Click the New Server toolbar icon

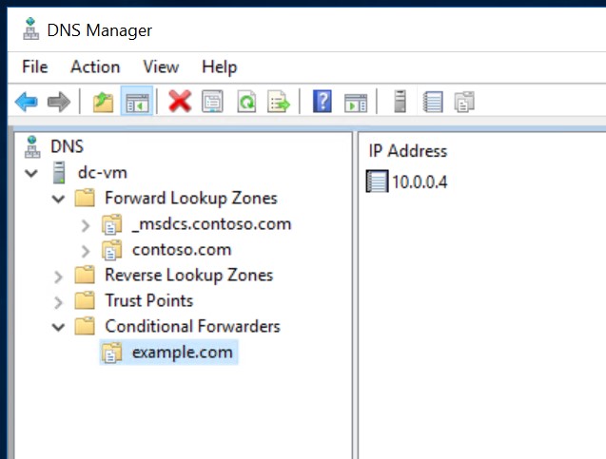coord(400,101)
